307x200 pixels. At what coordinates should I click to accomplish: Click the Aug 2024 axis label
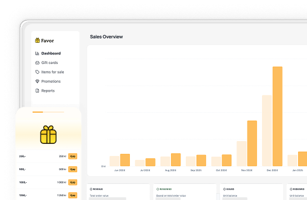(170, 170)
